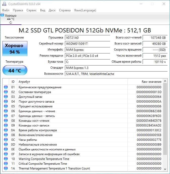Click the power-on count value 1512 раз
This screenshot has width=170, height=174.
point(155,56)
